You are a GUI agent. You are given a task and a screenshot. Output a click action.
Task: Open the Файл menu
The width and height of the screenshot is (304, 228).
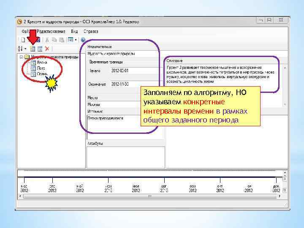coord(26,31)
